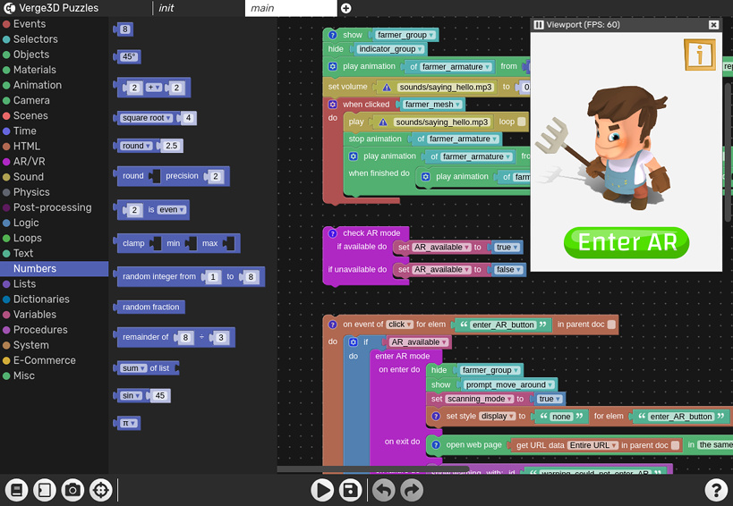This screenshot has width=733, height=506.
Task: Center workspace using the crosshair target icon
Action: coord(101,490)
